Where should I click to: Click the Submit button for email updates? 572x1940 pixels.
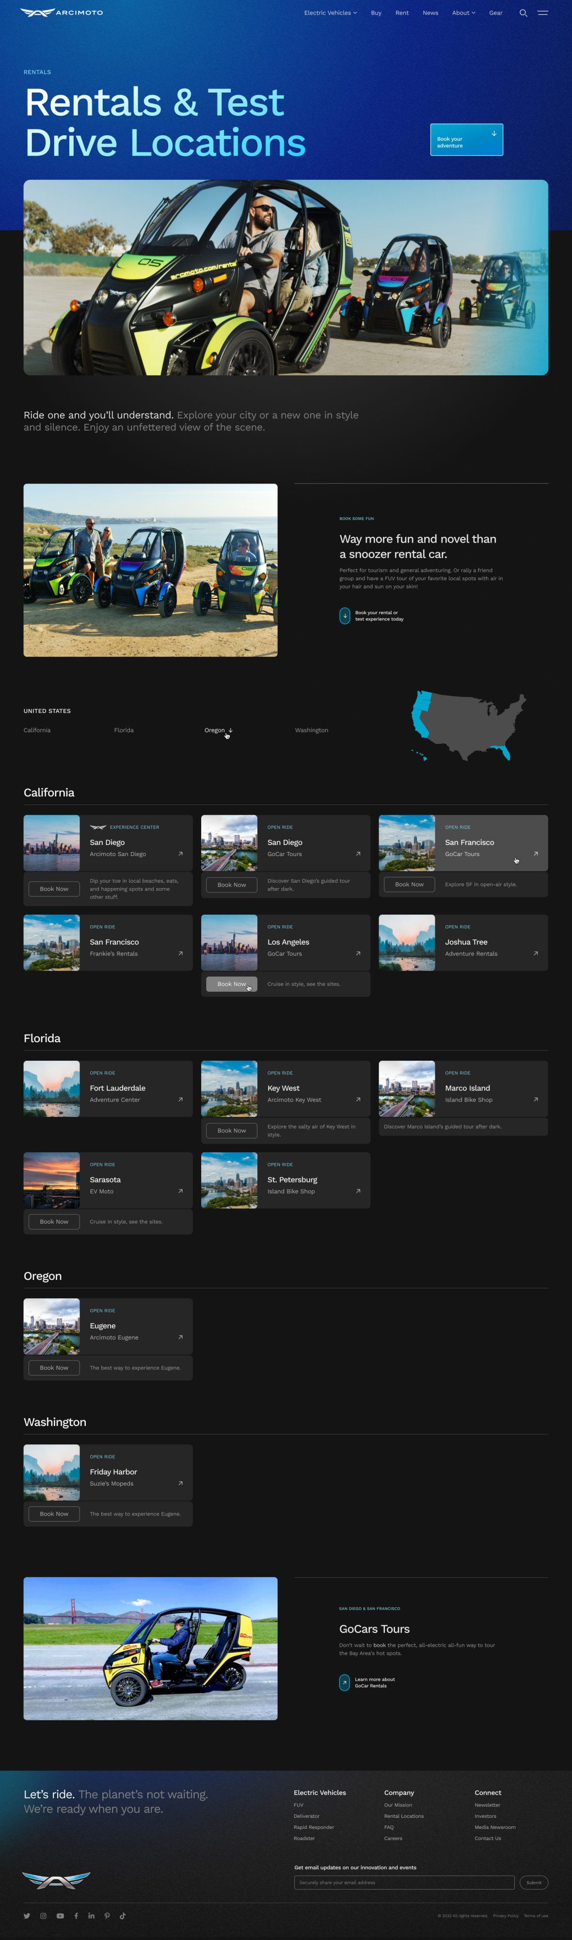tap(533, 1882)
